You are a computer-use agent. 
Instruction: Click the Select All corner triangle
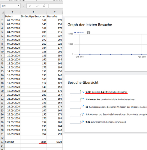(3, 12)
